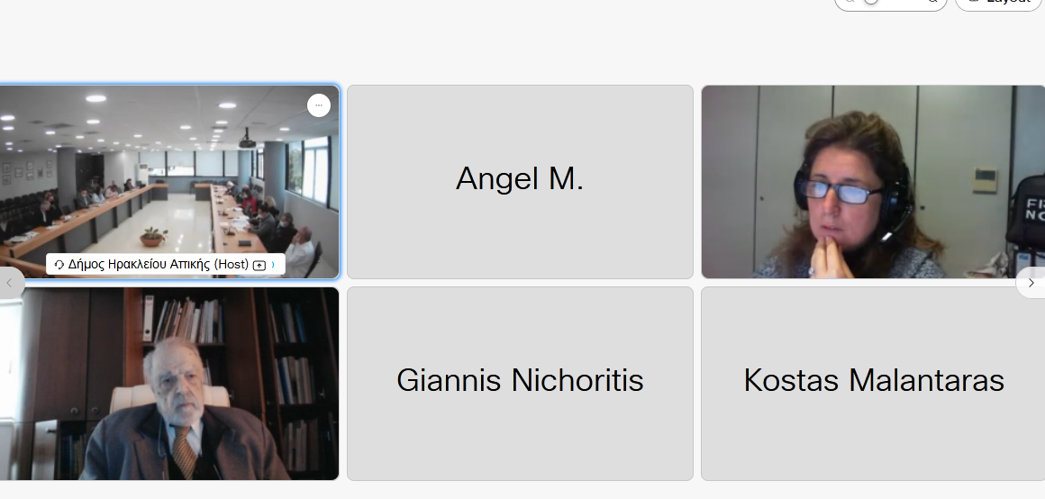Go to the next page of participants
The image size is (1045, 499).
(1031, 283)
